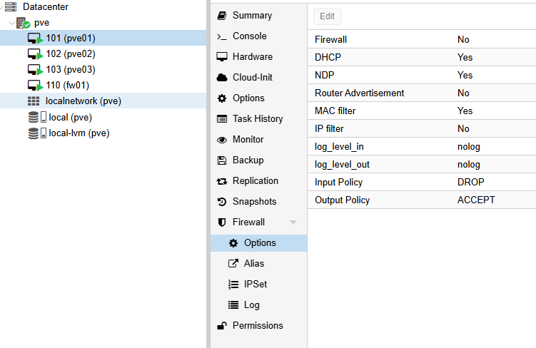Click the Log lines icon
536x348 pixels.
click(x=233, y=304)
